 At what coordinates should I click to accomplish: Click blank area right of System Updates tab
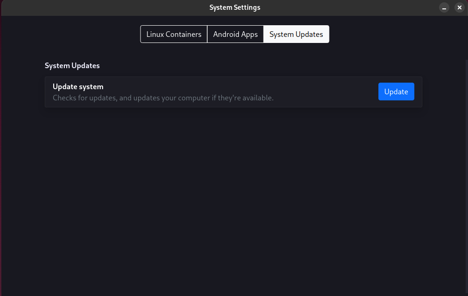[383, 34]
